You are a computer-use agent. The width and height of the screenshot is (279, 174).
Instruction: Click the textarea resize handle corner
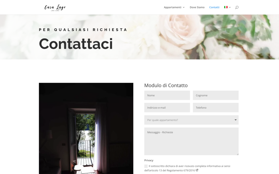coord(238,154)
